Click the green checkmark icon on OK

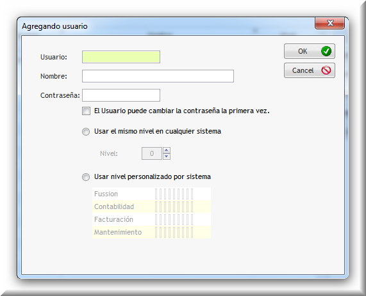326,51
